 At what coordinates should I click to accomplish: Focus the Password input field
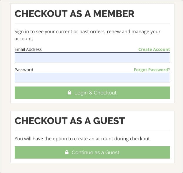[92, 77]
